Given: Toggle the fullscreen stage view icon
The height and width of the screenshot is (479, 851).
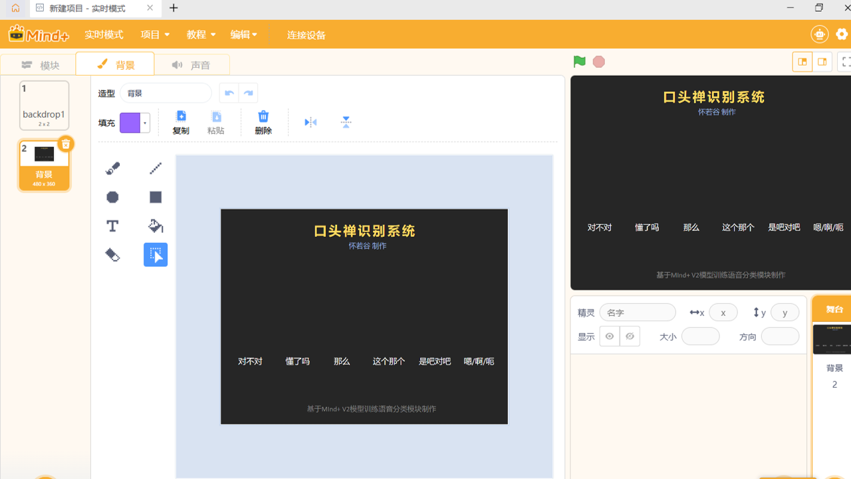Looking at the screenshot, I should click(x=846, y=61).
